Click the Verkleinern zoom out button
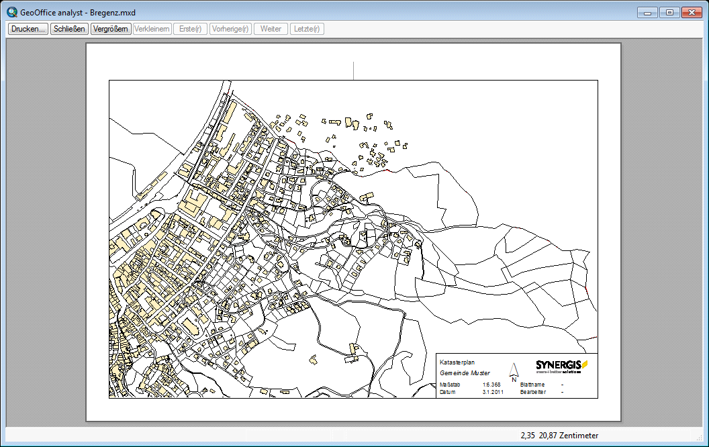Image resolution: width=709 pixels, height=447 pixels. coord(152,29)
